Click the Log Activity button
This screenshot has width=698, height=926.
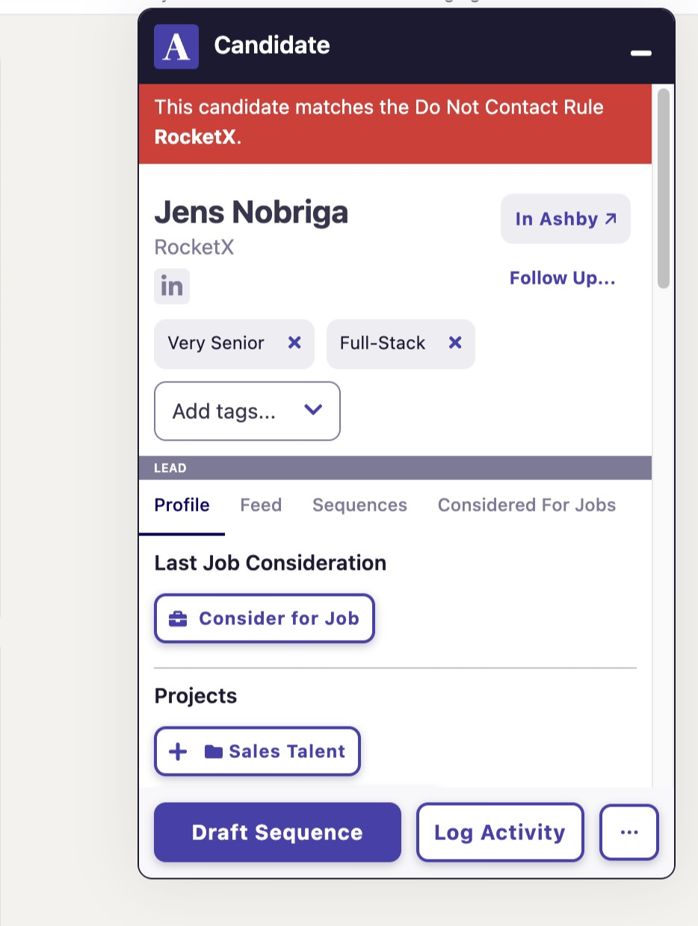(499, 833)
